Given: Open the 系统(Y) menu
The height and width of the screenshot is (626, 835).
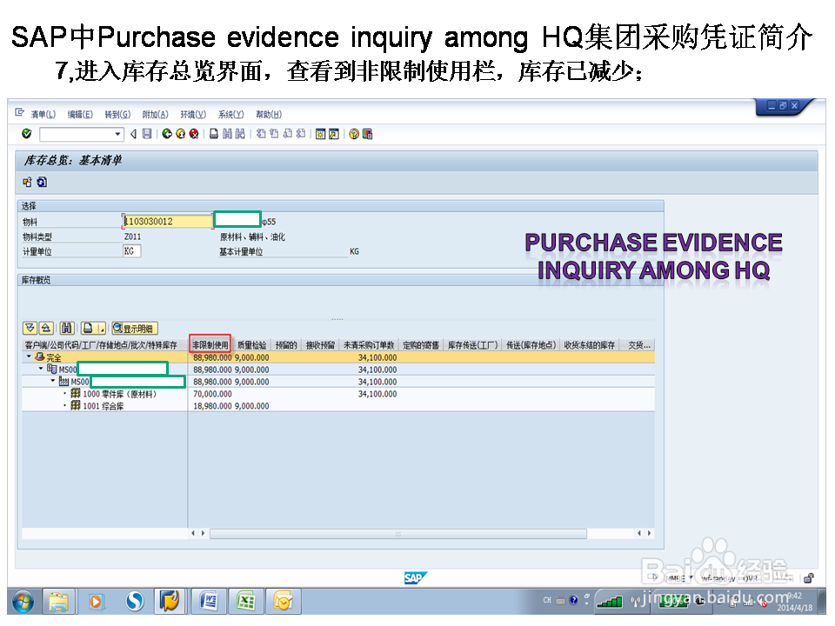Looking at the screenshot, I should tap(231, 114).
